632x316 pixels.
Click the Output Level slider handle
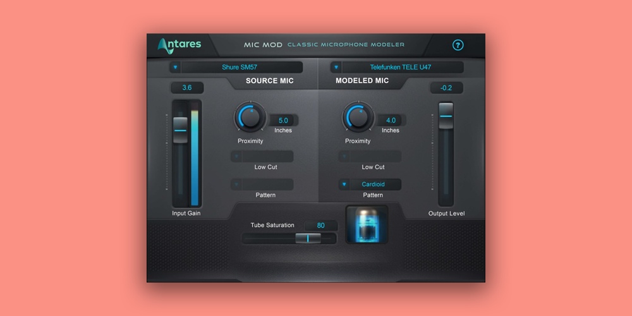446,116
